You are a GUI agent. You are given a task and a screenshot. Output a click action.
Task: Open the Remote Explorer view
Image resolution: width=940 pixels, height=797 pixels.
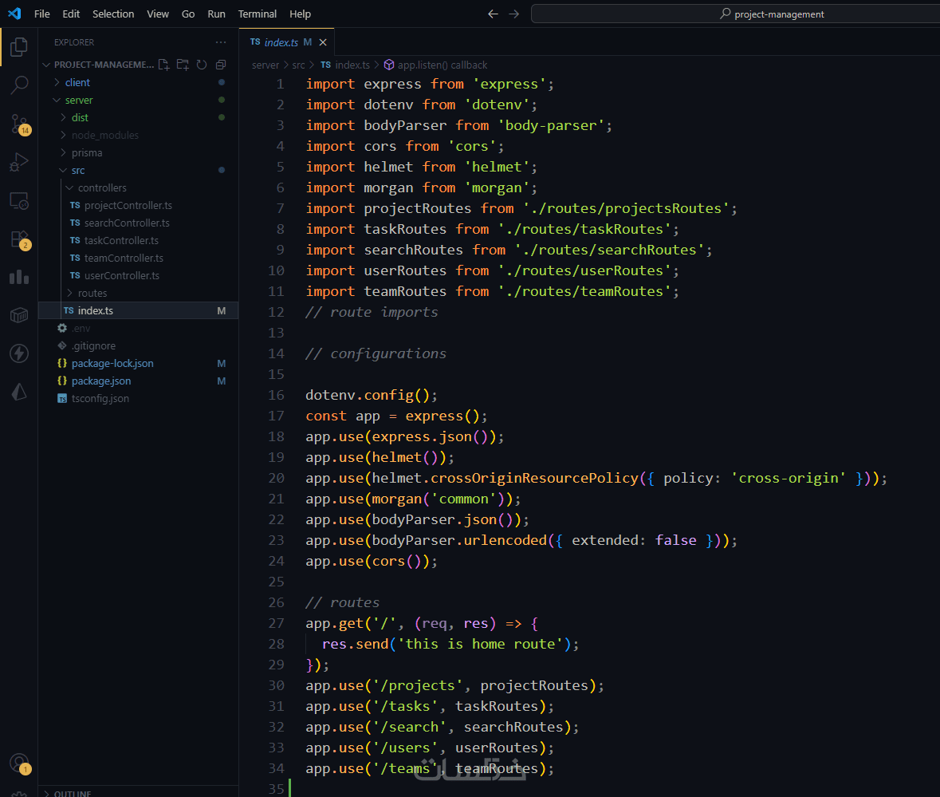(x=19, y=201)
